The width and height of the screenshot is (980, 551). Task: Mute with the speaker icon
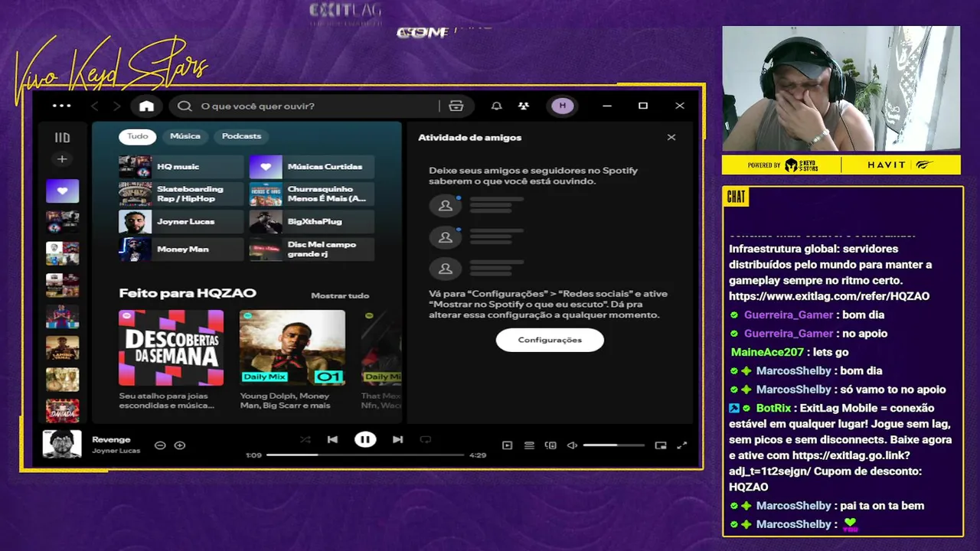[572, 445]
